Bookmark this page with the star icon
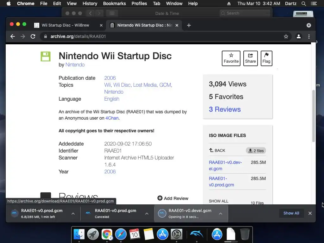Image resolution: width=324 pixels, height=243 pixels. 286,37
